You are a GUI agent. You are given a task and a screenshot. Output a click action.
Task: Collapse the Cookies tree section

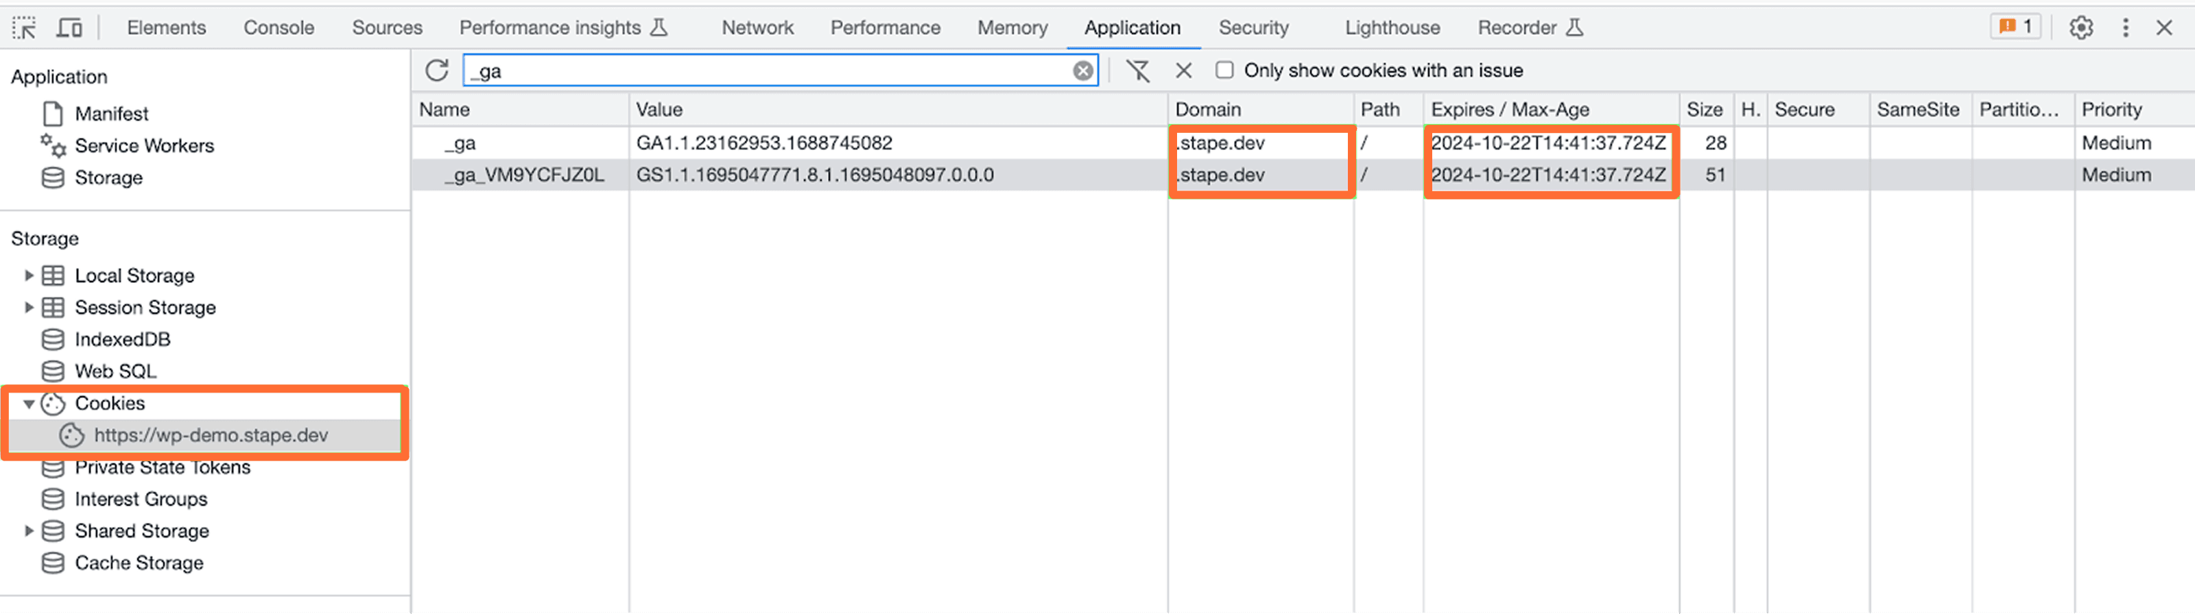pyautogui.click(x=28, y=404)
